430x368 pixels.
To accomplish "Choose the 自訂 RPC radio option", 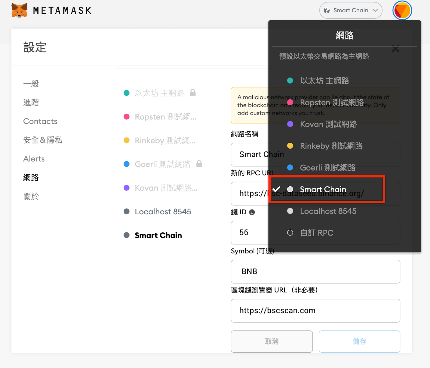I will point(290,233).
